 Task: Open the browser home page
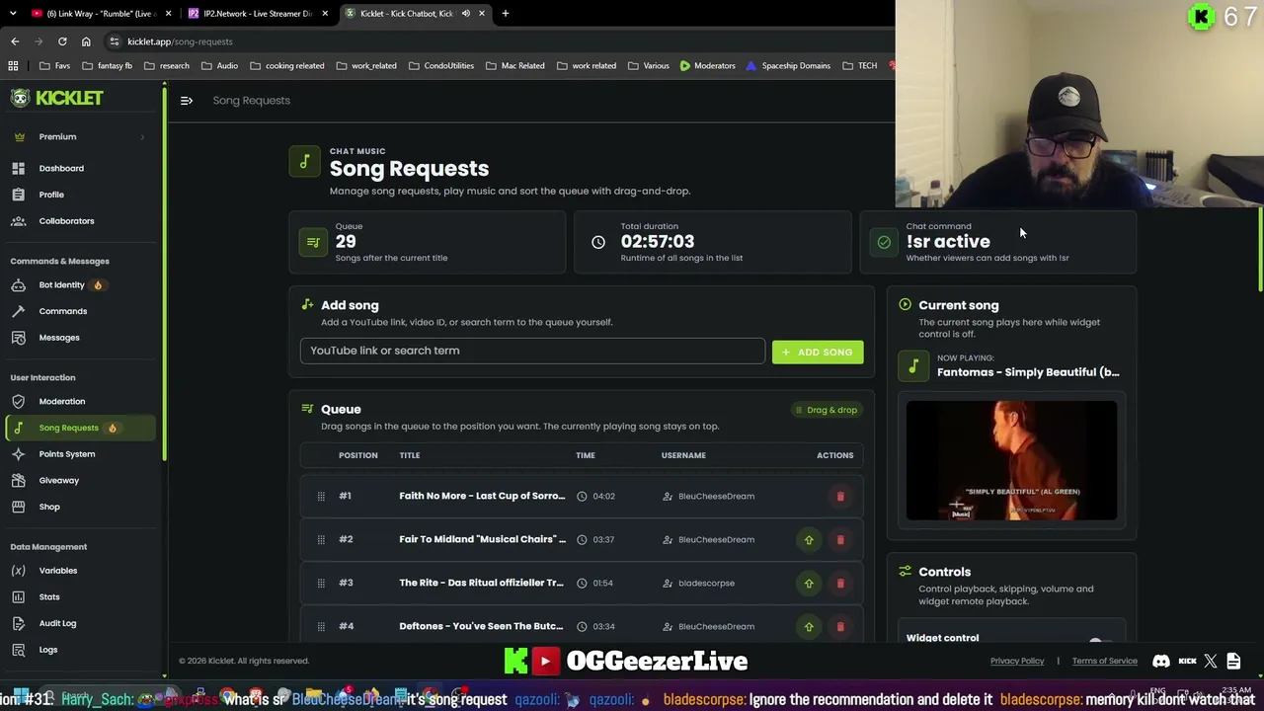[x=86, y=41]
